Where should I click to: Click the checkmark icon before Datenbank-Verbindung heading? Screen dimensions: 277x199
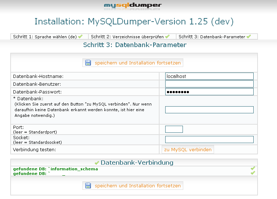[97, 163]
